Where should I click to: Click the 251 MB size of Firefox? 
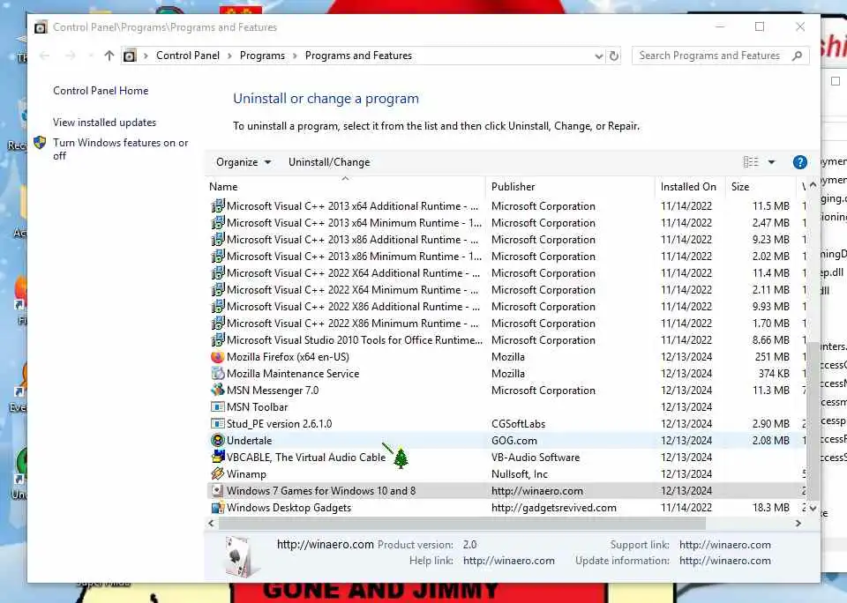click(772, 357)
